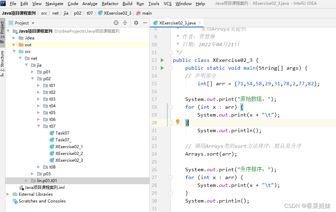336x212 pixels.
Task: Click fold end marker at line 20
Action: pos(171,123)
